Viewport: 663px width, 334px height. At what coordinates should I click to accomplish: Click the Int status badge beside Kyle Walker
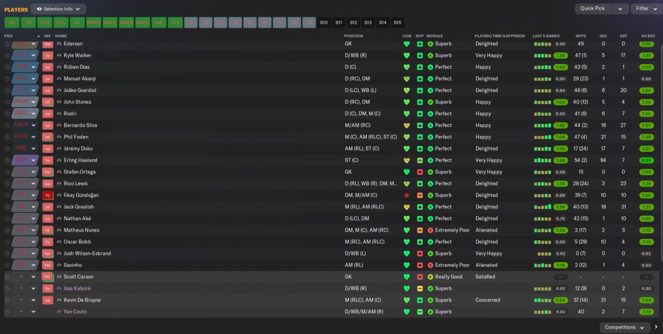48,55
